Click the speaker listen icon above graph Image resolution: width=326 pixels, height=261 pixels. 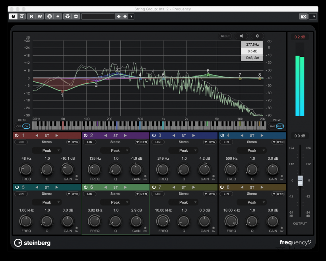click(241, 36)
